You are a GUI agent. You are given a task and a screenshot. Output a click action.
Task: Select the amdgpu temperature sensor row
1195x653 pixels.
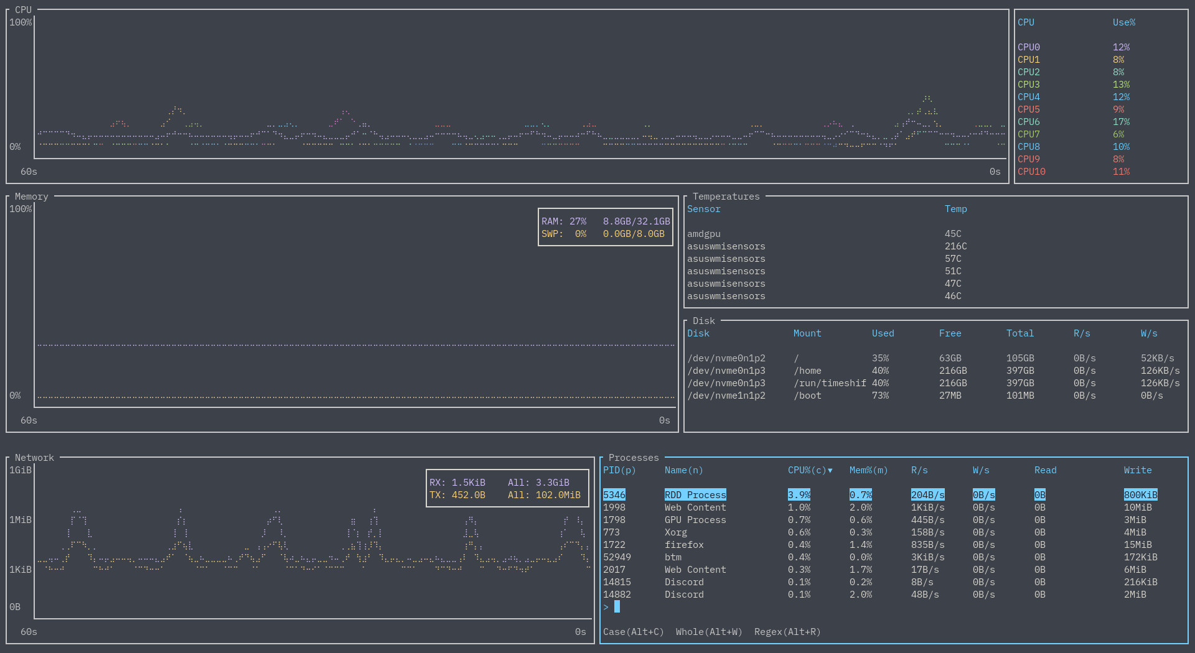[x=935, y=234]
